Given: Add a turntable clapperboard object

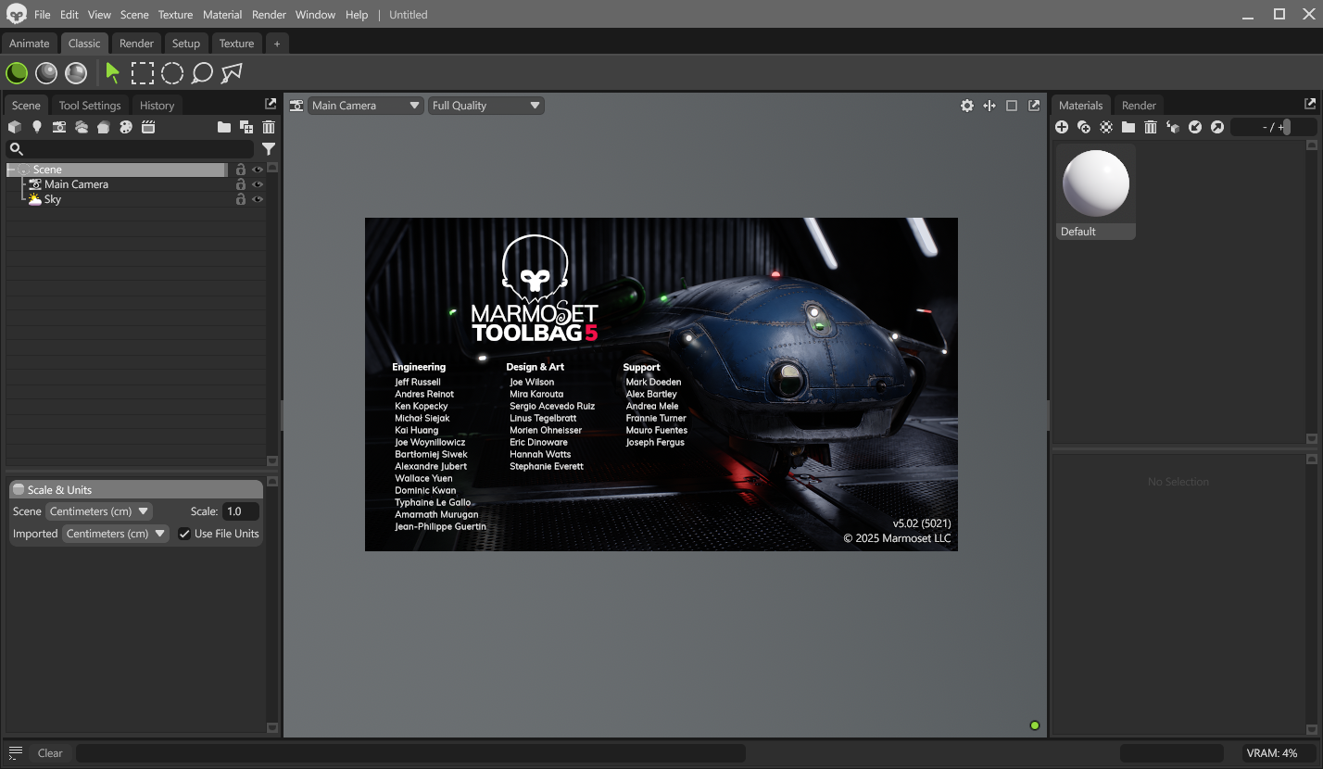Looking at the screenshot, I should (x=148, y=127).
